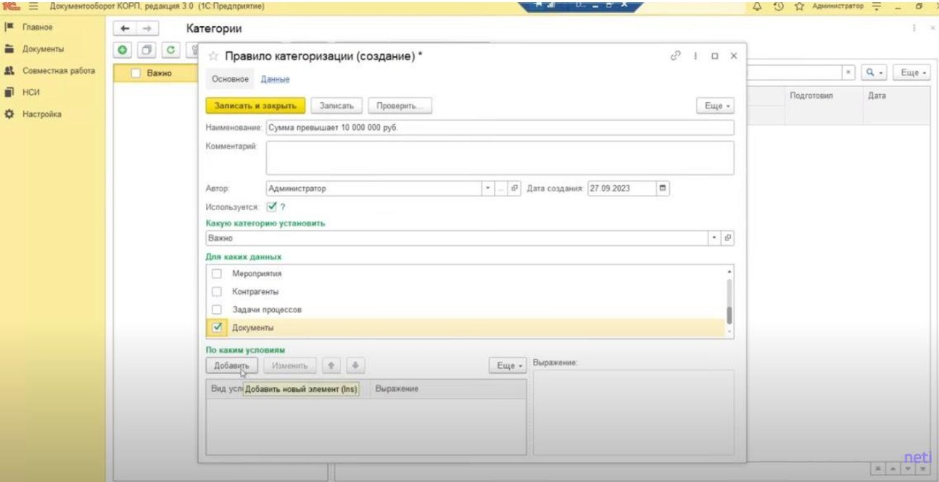Expand the Автор field dropdown
The height and width of the screenshot is (482, 939).
tap(488, 188)
